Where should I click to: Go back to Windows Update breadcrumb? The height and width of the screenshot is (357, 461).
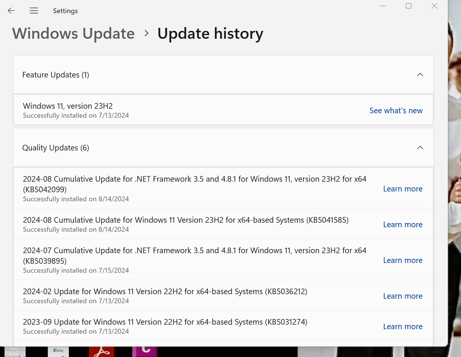(x=73, y=33)
